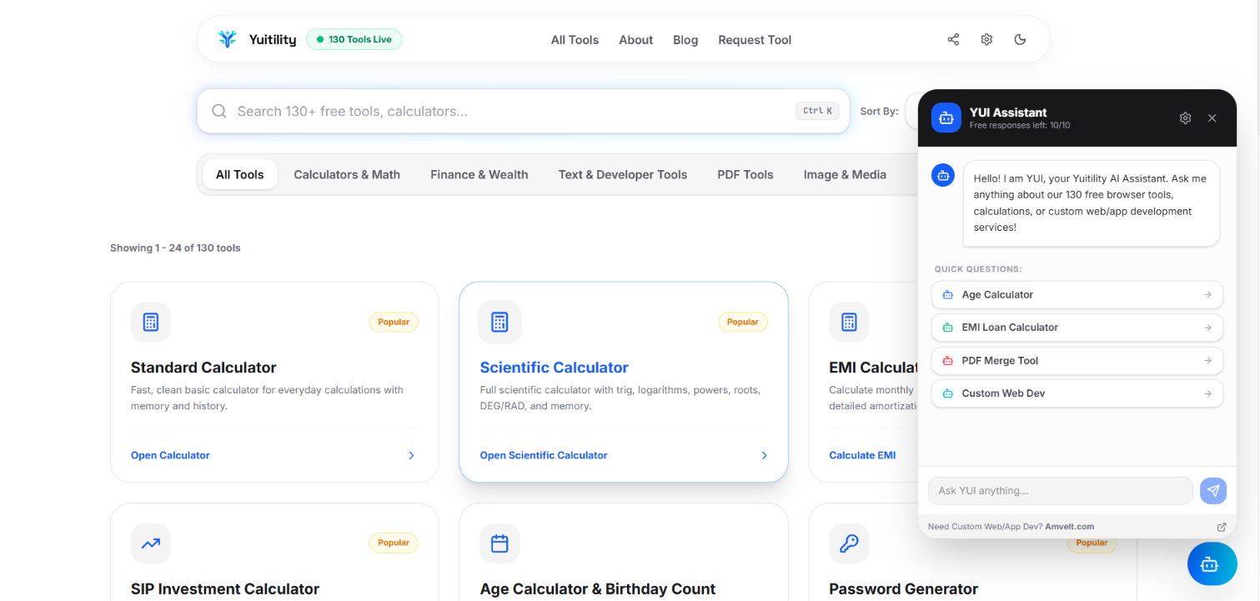Open Request Tool in navigation
Image resolution: width=1260 pixels, height=601 pixels.
coord(755,40)
